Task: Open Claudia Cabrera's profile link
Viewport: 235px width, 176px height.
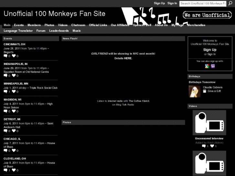Action: [213, 87]
